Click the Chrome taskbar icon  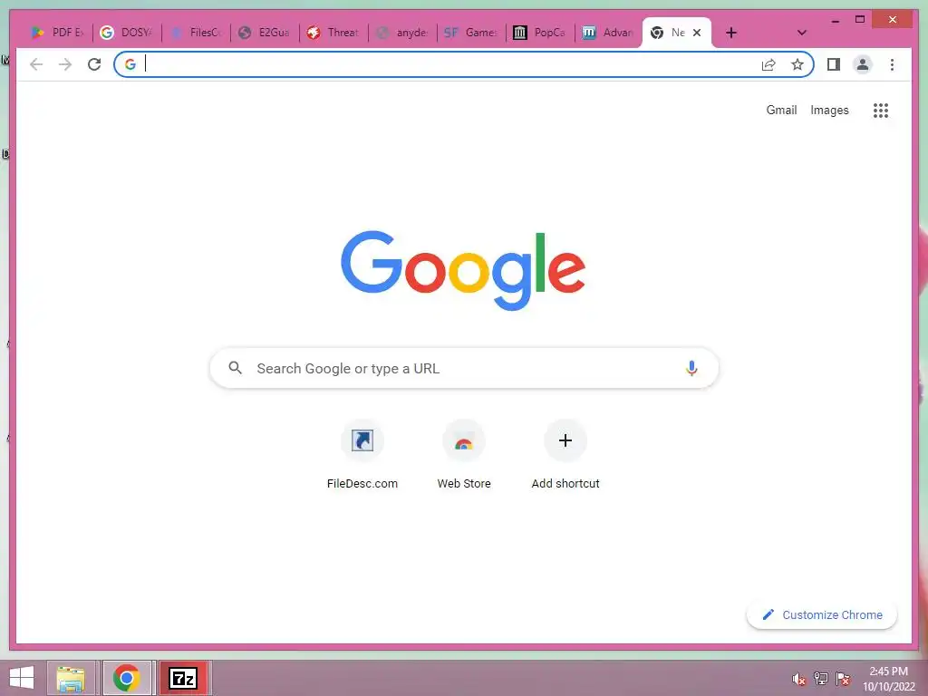127,678
